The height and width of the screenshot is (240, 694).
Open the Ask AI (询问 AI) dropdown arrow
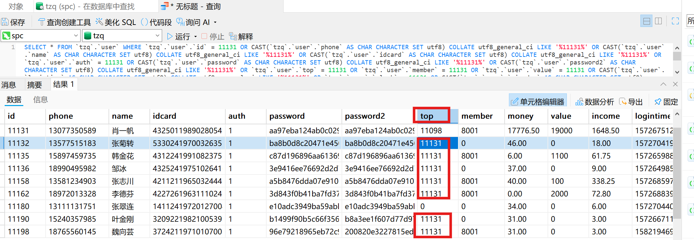[215, 22]
